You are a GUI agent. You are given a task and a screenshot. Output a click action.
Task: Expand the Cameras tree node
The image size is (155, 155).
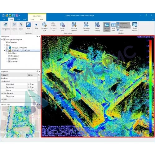tap(7, 59)
